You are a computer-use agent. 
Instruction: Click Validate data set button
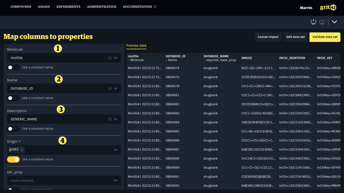(x=325, y=37)
